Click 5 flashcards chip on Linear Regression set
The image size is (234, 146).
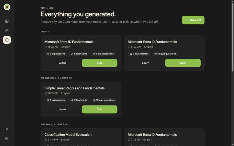pos(79,100)
